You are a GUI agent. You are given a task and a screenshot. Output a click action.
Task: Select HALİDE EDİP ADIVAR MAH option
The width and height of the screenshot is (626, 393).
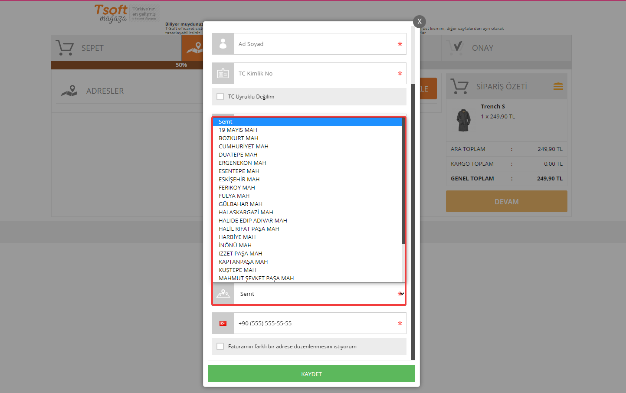(x=308, y=221)
